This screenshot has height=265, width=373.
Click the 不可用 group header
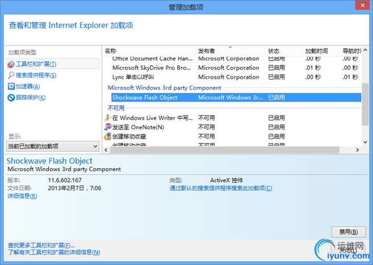tap(116, 108)
